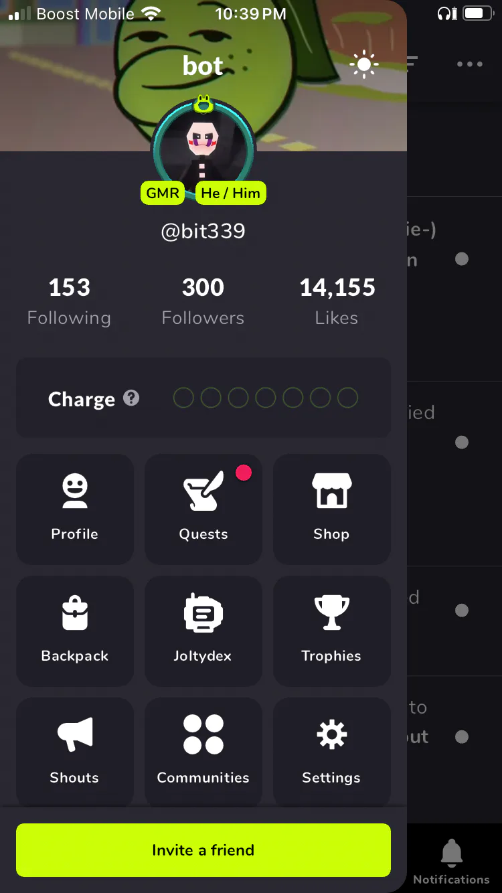Open the Shop storefront tile
The image size is (502, 893).
[x=332, y=509]
